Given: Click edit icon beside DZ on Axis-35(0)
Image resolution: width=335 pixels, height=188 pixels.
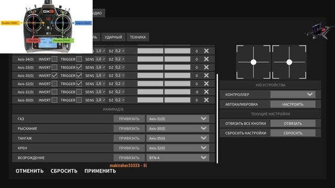Looking at the screenshot, I should 124,75.
